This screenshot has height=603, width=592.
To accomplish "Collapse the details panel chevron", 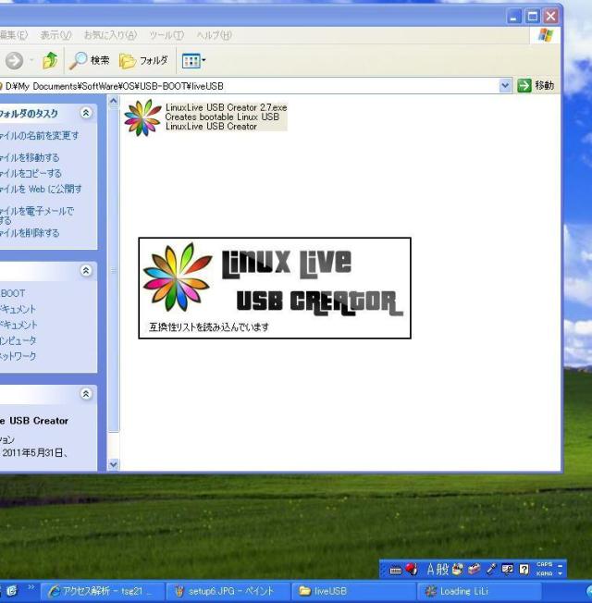I will point(86,393).
